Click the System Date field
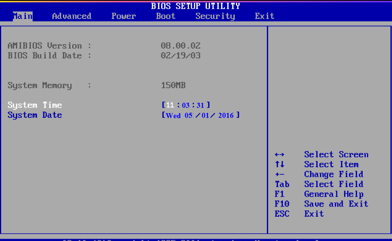Screen dimensions: 392x241 pyautogui.click(x=34, y=115)
